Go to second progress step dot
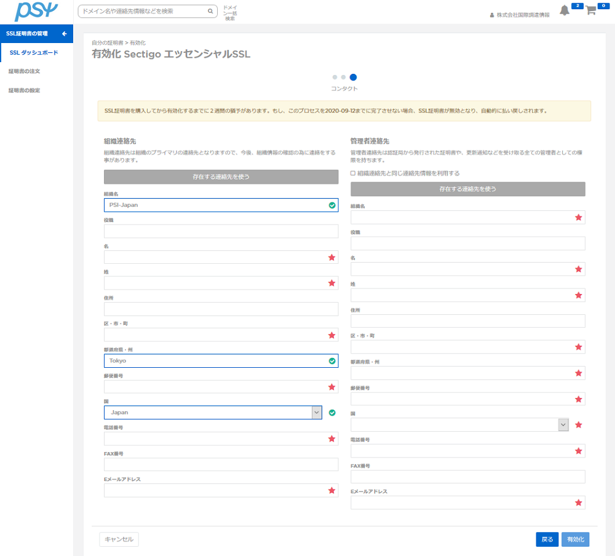Screen dimensions: 615x556 (x=343, y=77)
